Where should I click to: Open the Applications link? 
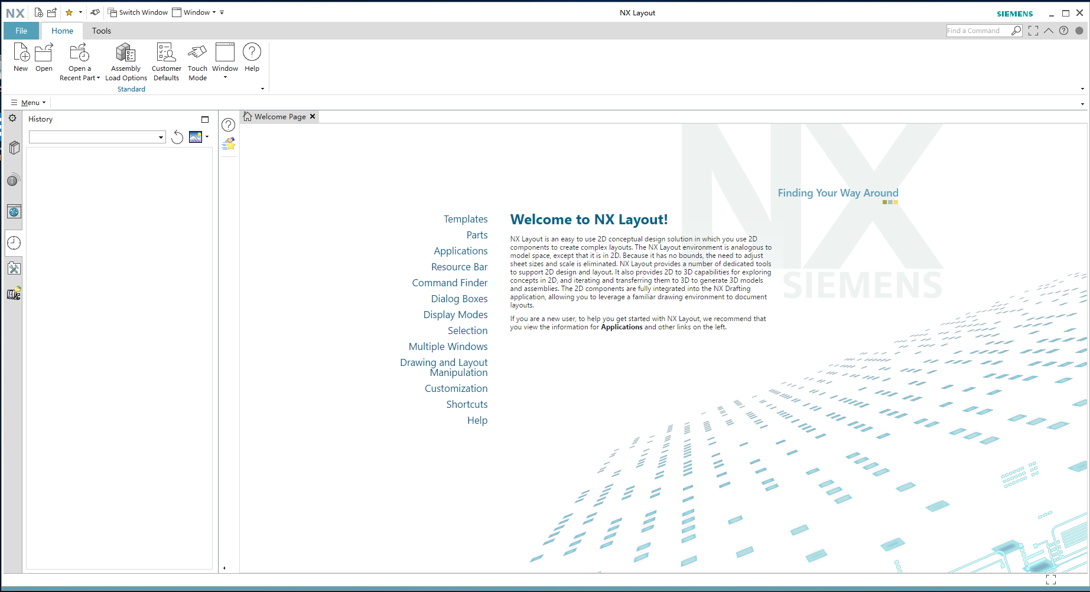click(461, 251)
